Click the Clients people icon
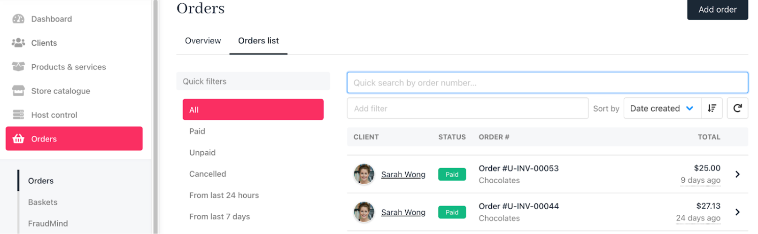 coord(18,43)
